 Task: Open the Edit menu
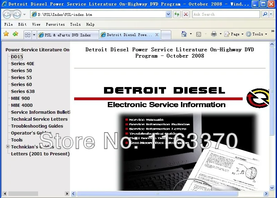(x=22, y=24)
